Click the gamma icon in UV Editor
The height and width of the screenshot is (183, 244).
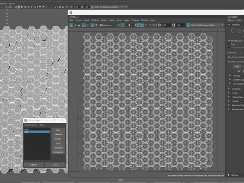(173, 25)
